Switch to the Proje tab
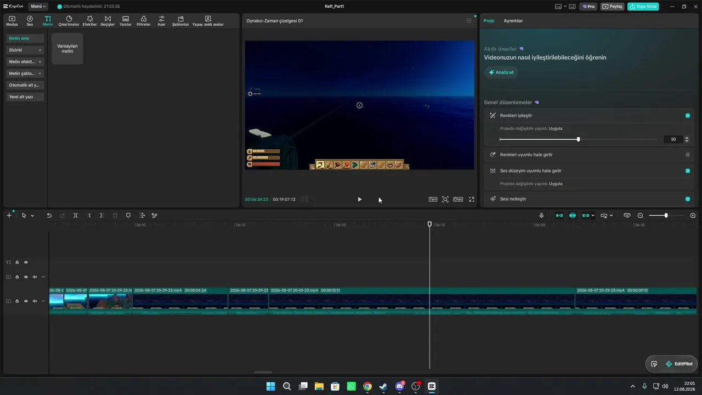The image size is (702, 395). pos(489,21)
